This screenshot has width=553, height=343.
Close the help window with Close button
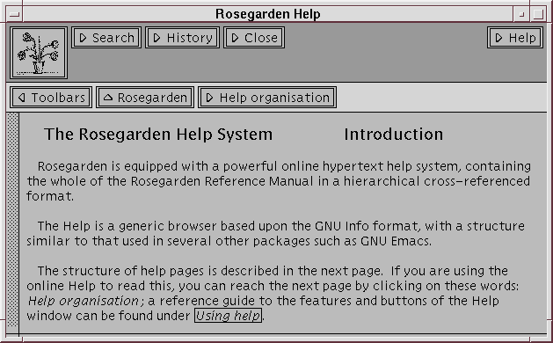[x=254, y=38]
